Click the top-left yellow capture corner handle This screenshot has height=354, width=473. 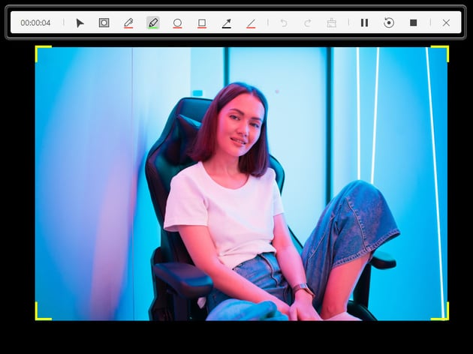tap(42, 53)
